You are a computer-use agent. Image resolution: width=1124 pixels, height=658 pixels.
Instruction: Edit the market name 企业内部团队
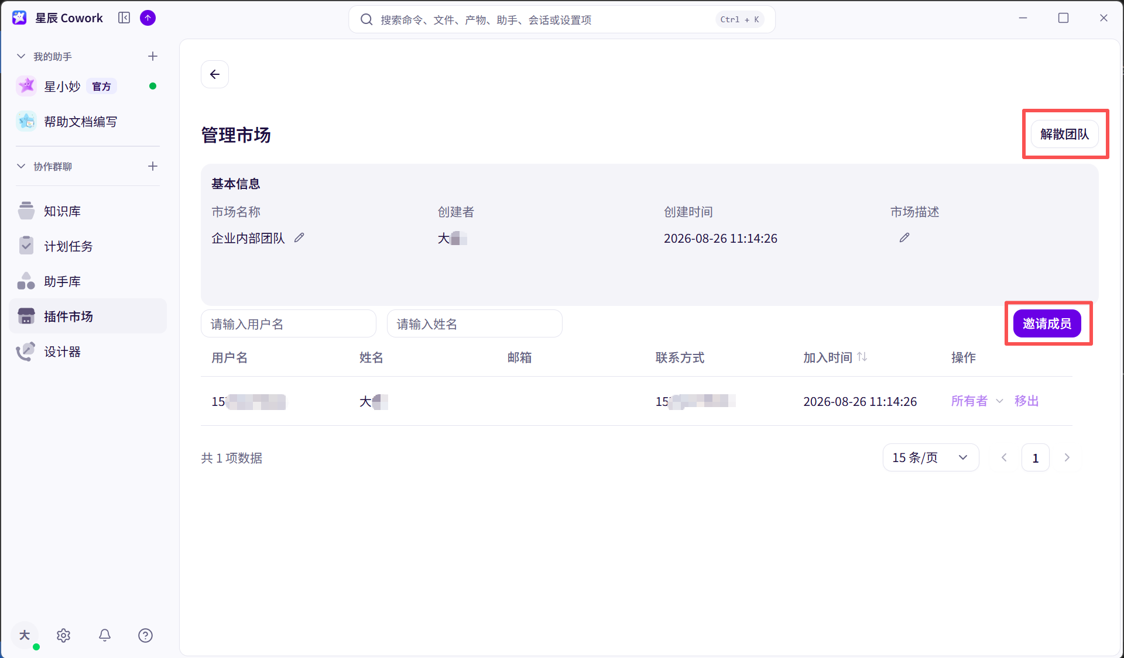(x=299, y=237)
